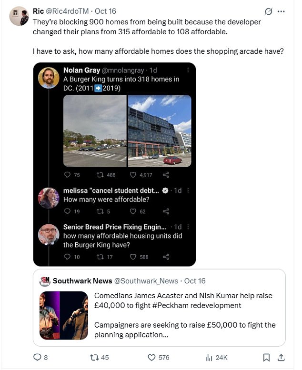This screenshot has width=302, height=370.
Task: Retweet Ric's post with 45 reposts
Action: coord(95,357)
